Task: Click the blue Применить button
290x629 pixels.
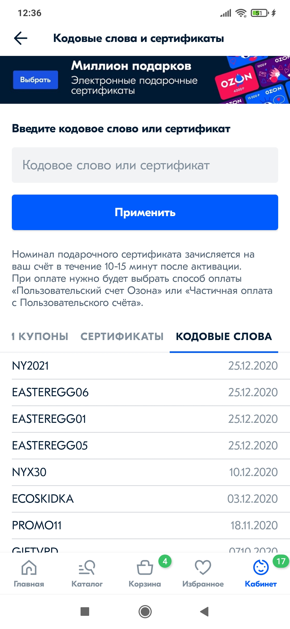Action: pyautogui.click(x=145, y=212)
